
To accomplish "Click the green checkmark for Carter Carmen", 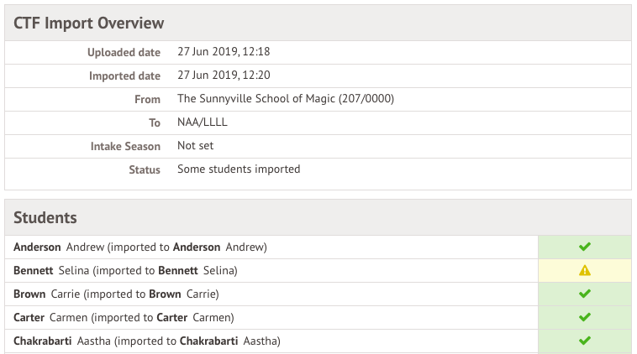I will [585, 317].
